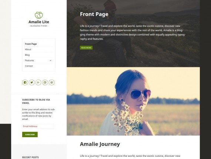Click the Amalie Lite site title

[39, 22]
